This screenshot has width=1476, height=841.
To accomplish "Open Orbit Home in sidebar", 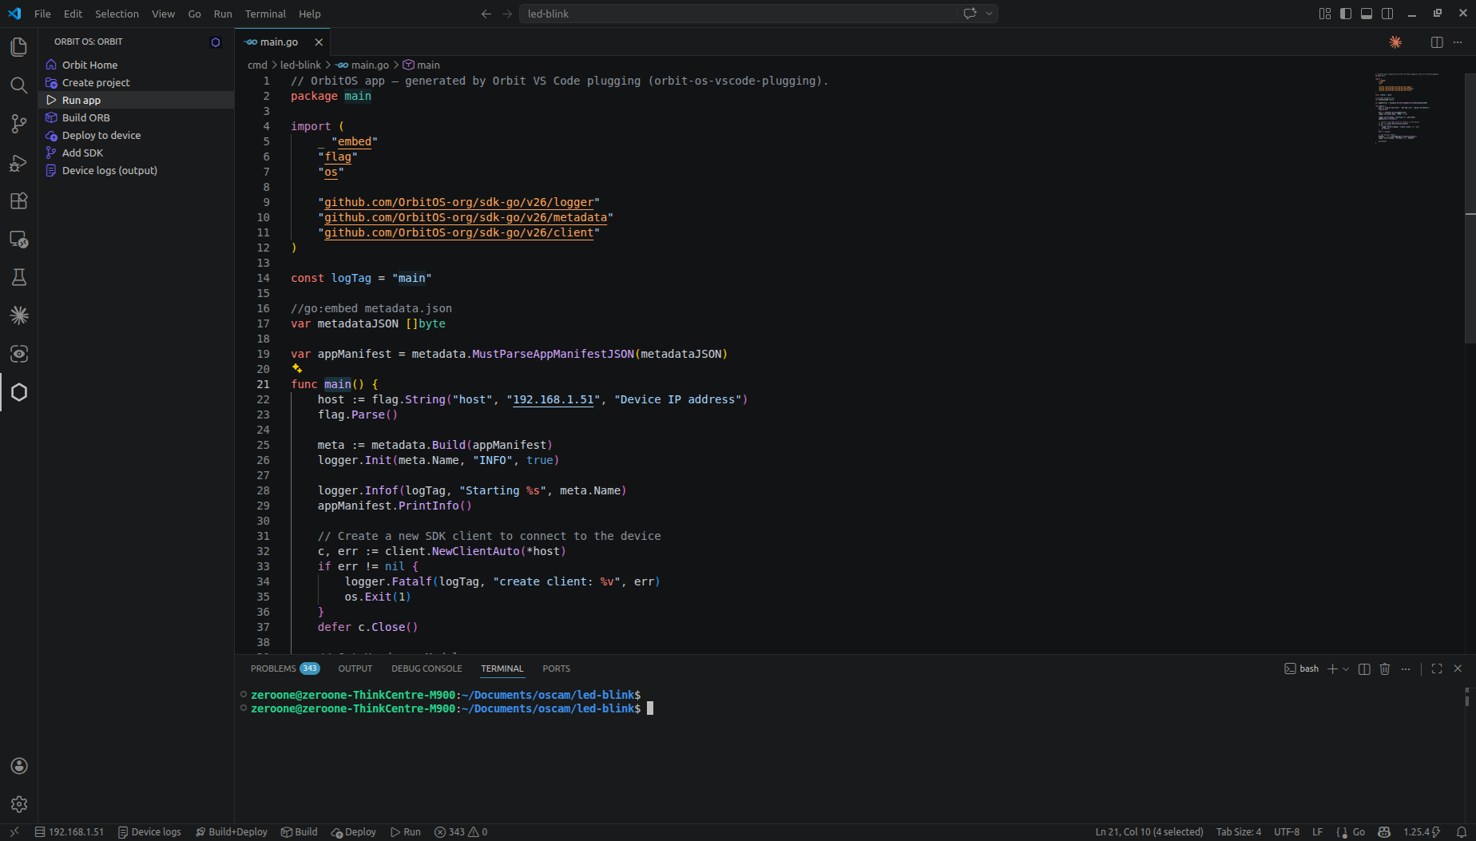I will point(137,65).
